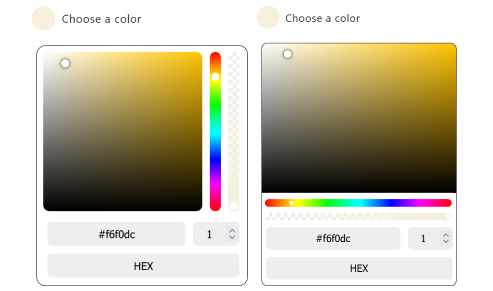Click the right color preview circle
The width and height of the screenshot is (493, 291).
click(x=268, y=18)
